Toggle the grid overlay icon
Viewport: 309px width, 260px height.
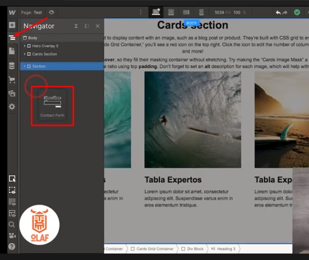(12, 202)
